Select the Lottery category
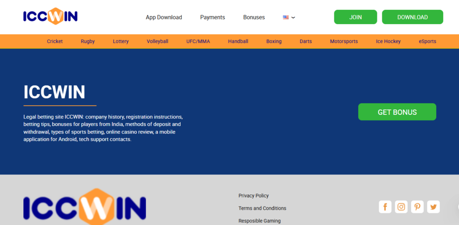The width and height of the screenshot is (459, 225). pos(121,41)
